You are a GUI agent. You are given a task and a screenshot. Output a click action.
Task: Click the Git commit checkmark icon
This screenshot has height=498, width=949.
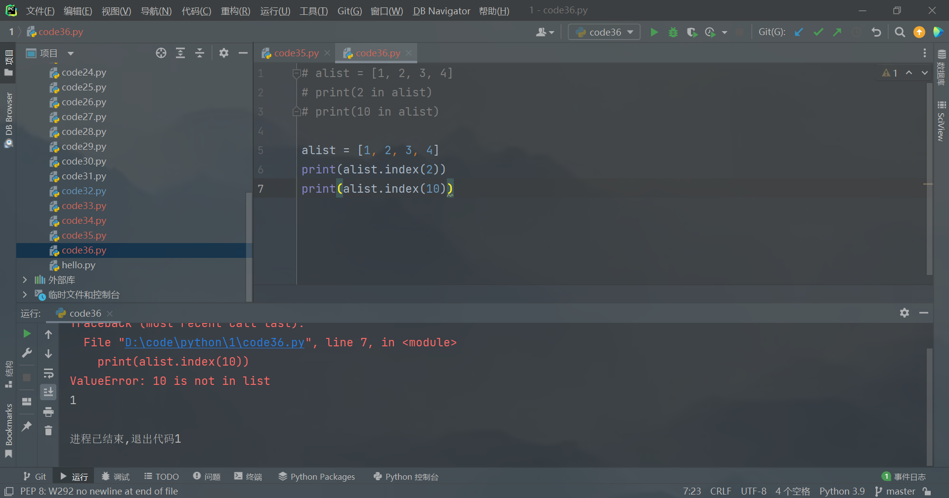point(819,32)
